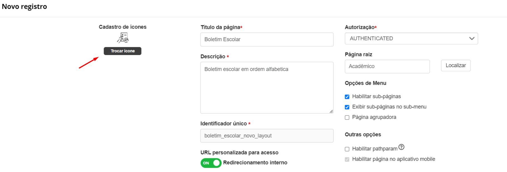507x172 pixels.
Task: Click the Trocar ícone button
Action: pos(123,51)
